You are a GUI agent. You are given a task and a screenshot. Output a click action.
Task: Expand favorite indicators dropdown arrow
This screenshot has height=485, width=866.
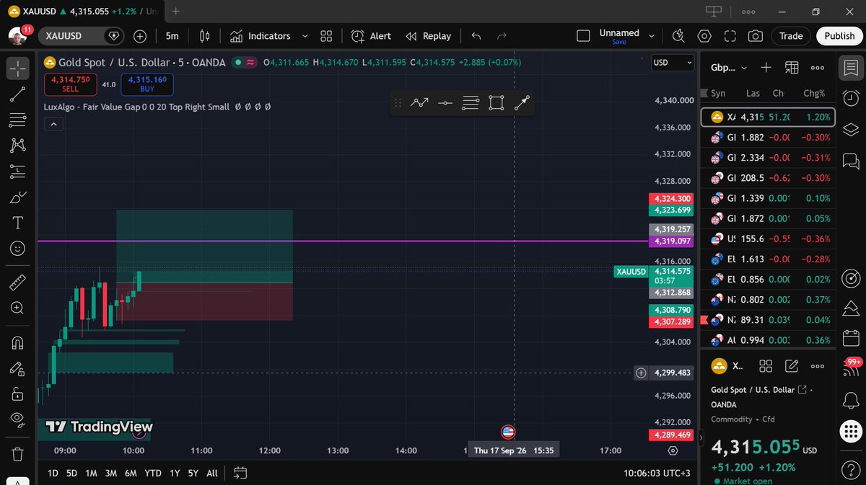(305, 36)
